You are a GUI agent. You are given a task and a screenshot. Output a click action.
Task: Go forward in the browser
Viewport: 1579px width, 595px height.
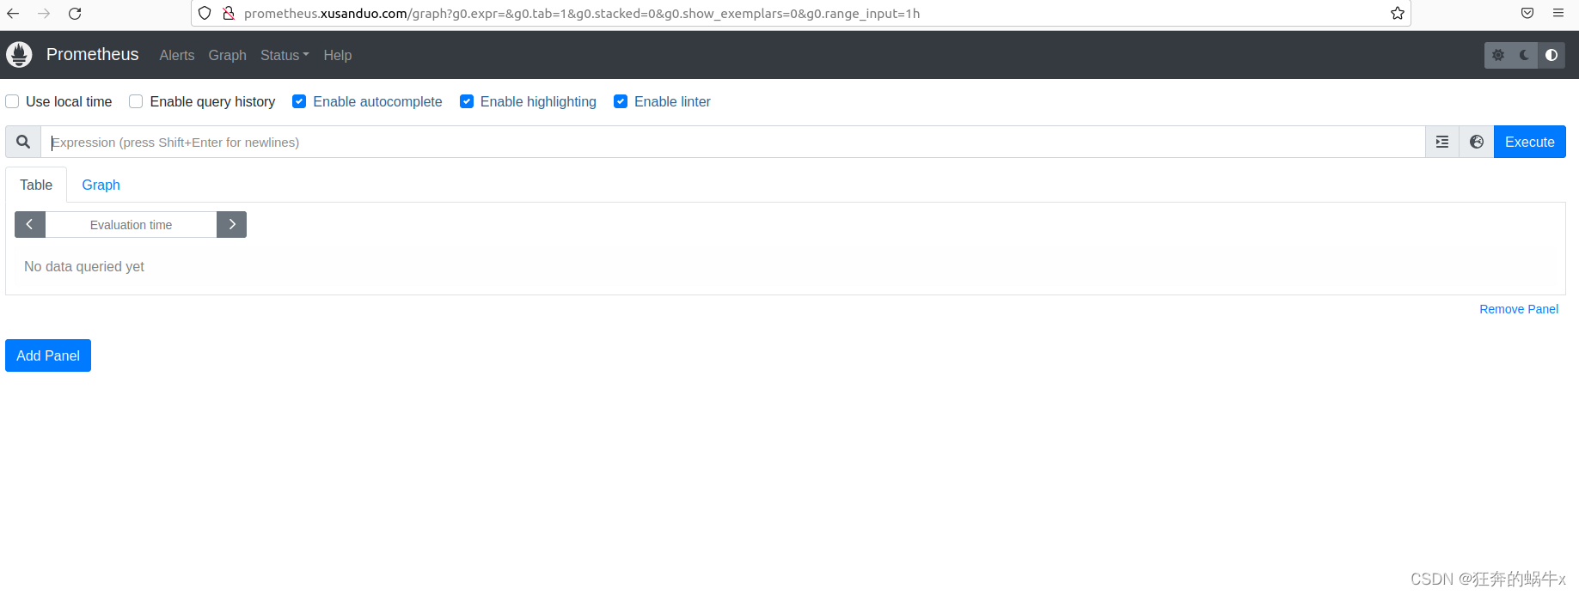pos(44,14)
